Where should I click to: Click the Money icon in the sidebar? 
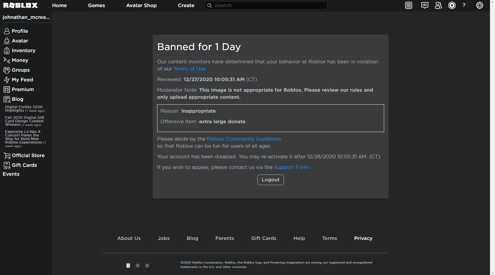coord(7,60)
